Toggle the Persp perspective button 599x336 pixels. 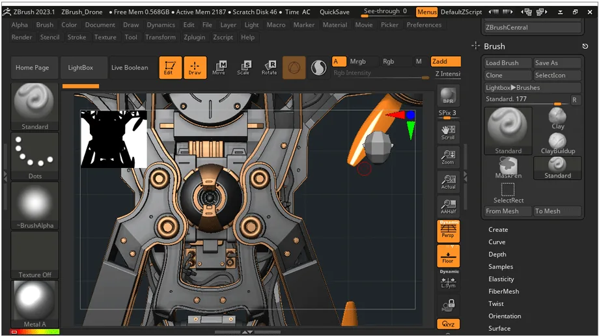point(448,231)
